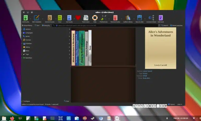Screen dimensions: 201x121
Task: Click the Virtual library button
Action: [27, 25]
